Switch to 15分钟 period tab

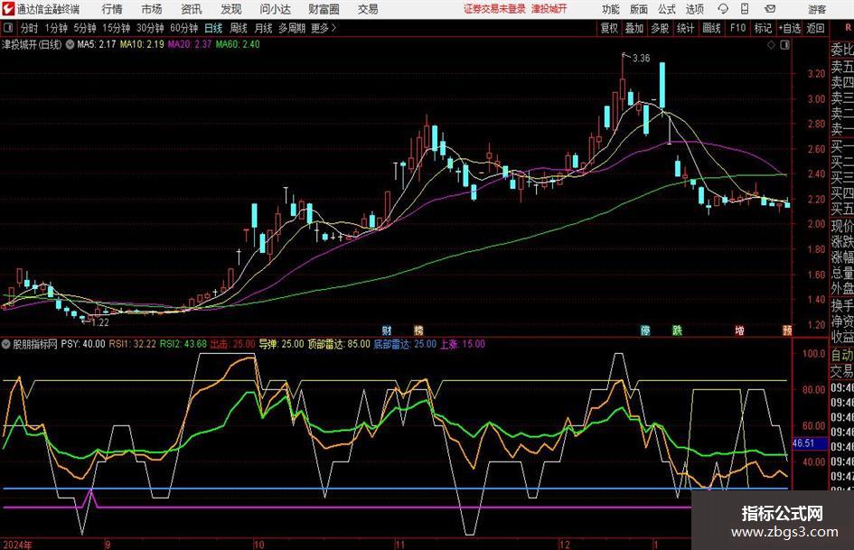click(117, 28)
